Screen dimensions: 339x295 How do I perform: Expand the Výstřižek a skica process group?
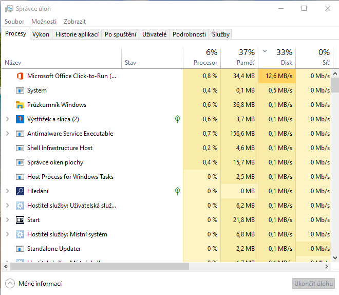coord(7,119)
